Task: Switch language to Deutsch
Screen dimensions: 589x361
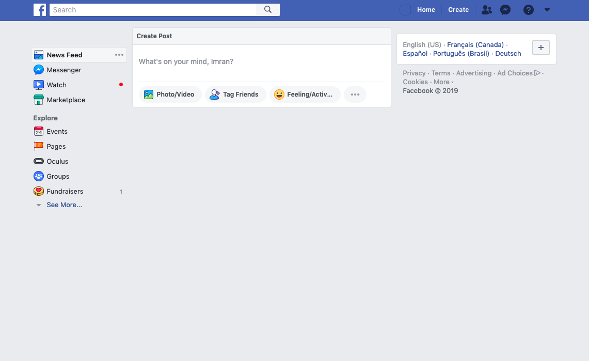Action: [x=508, y=53]
